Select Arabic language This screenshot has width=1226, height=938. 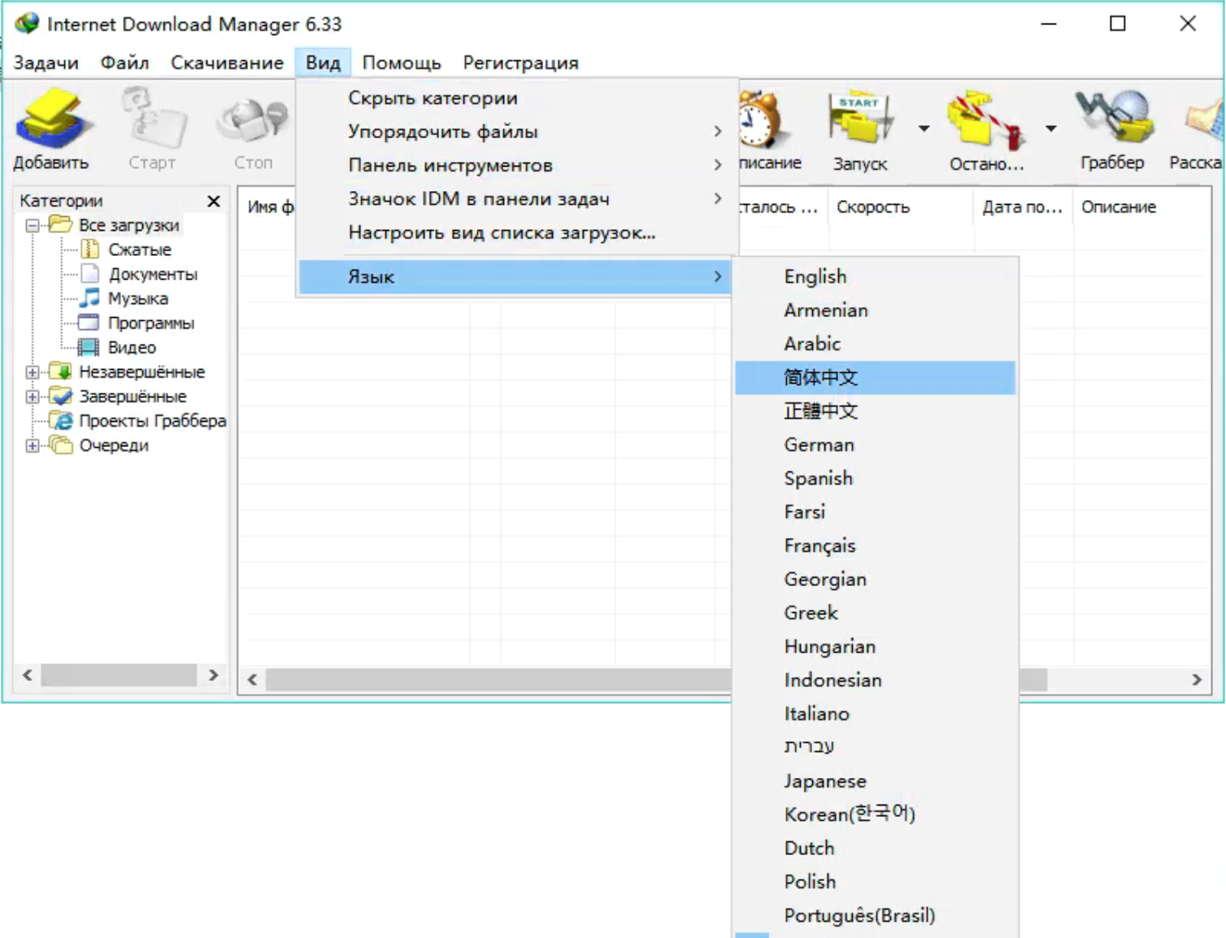coord(875,344)
